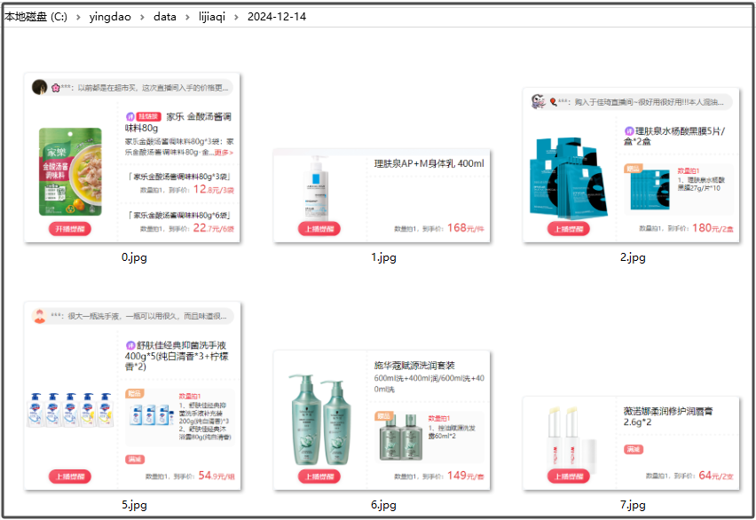Select the 7.jpg thumbnail image
Image resolution: width=756 pixels, height=520 pixels.
click(x=631, y=444)
